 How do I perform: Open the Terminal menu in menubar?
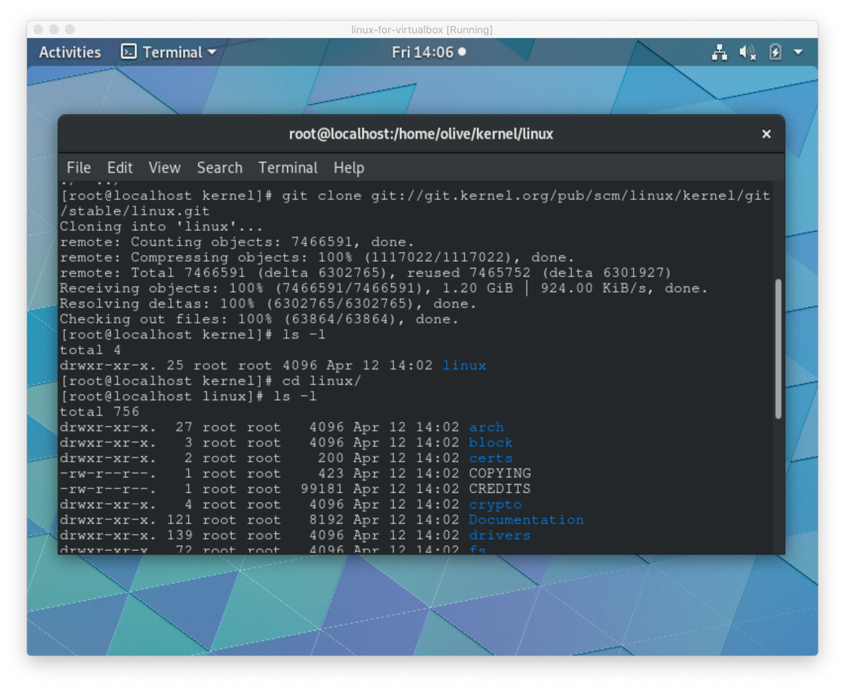pos(288,168)
